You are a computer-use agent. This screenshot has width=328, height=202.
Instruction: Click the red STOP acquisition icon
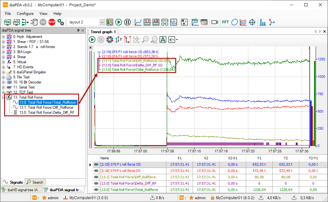[52, 22]
